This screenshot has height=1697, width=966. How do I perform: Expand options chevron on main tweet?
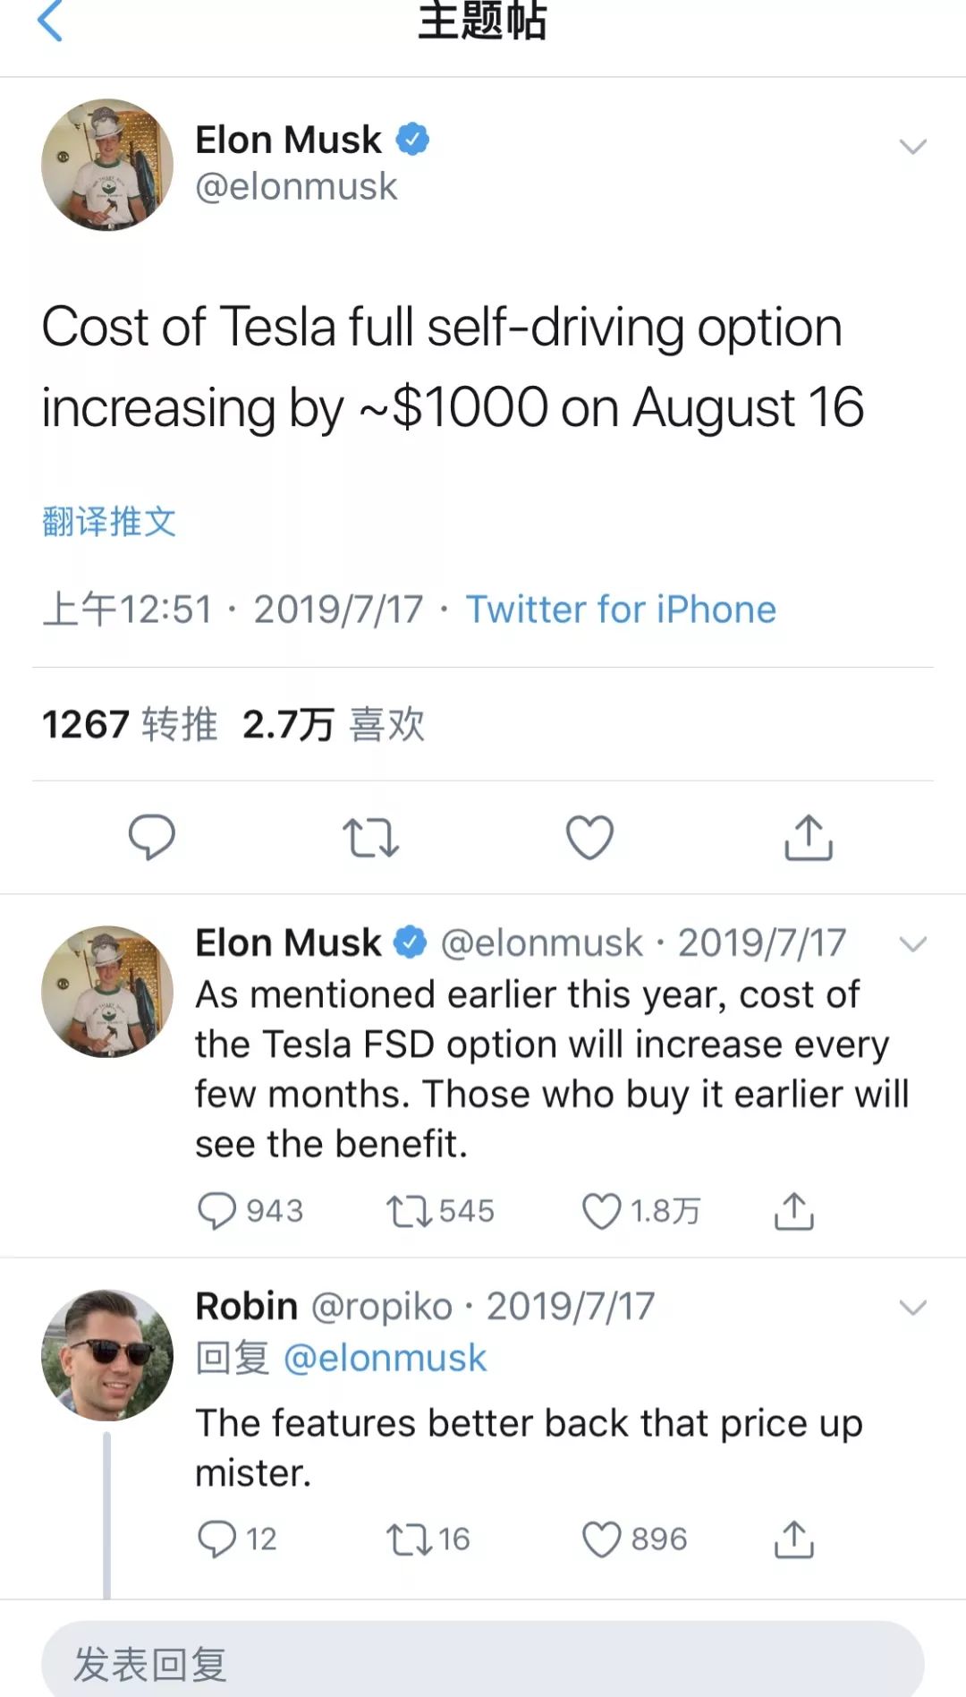(912, 147)
